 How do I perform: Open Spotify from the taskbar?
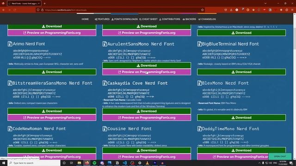[94, 163]
